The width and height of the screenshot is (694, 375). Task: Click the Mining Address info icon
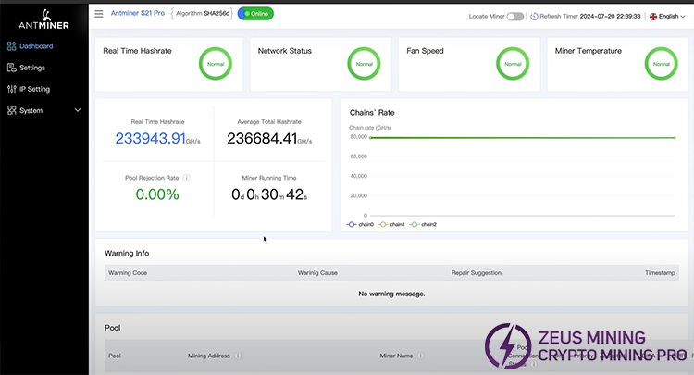[x=238, y=356]
